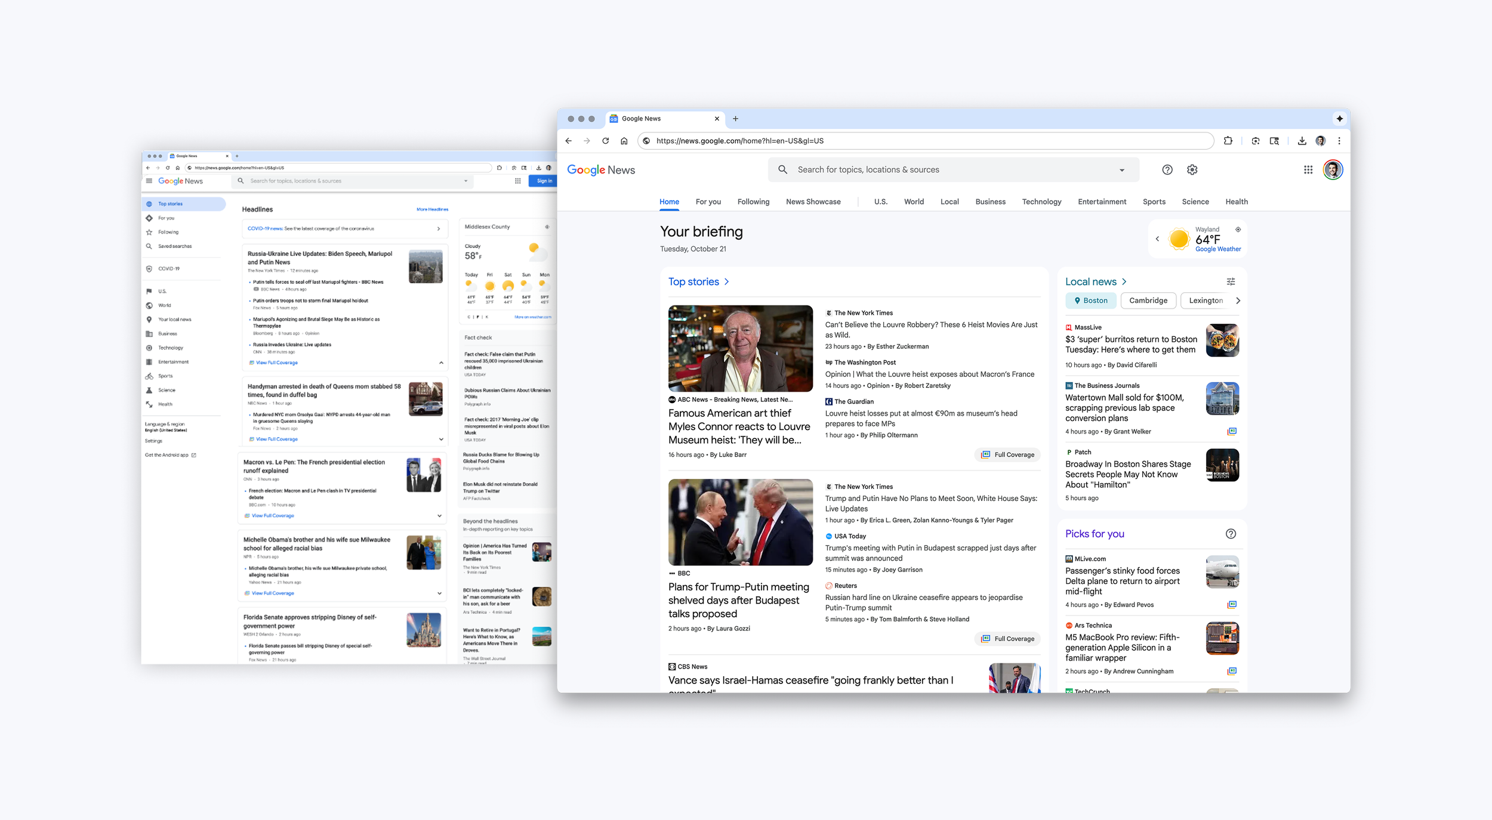The height and width of the screenshot is (820, 1492).
Task: Click the location target icon in the weather widget
Action: point(1238,230)
